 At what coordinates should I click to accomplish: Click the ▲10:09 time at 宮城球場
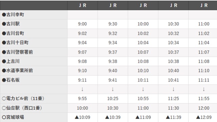point(82,117)
